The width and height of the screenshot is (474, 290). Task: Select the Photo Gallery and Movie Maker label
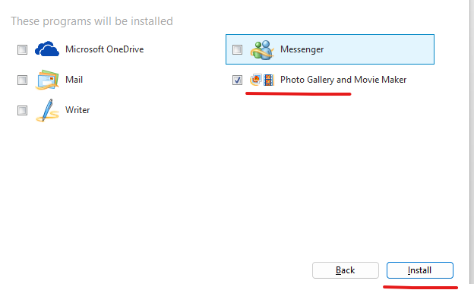(343, 80)
